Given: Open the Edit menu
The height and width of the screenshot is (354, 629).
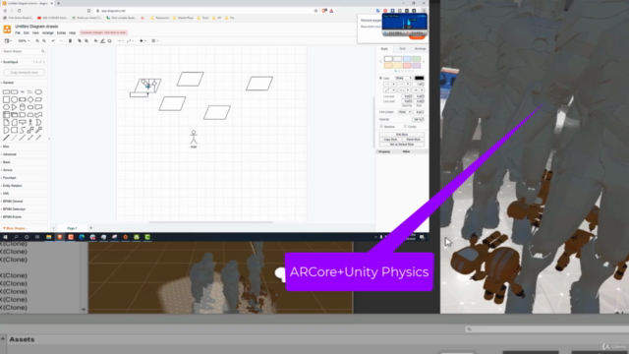Looking at the screenshot, I should [27, 32].
